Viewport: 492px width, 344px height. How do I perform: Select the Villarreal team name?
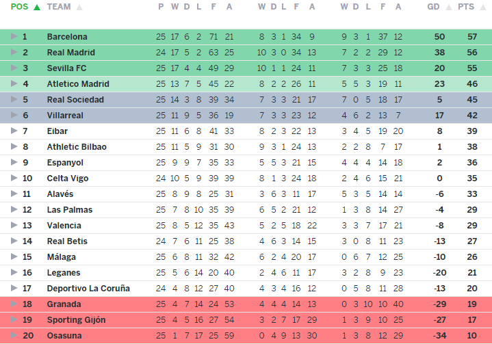pos(64,116)
